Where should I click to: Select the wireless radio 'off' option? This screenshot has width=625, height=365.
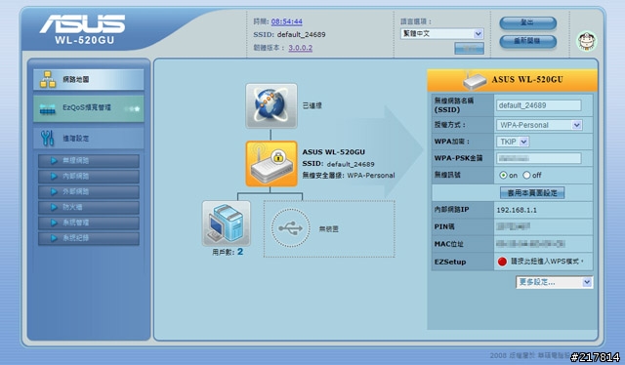[526, 175]
